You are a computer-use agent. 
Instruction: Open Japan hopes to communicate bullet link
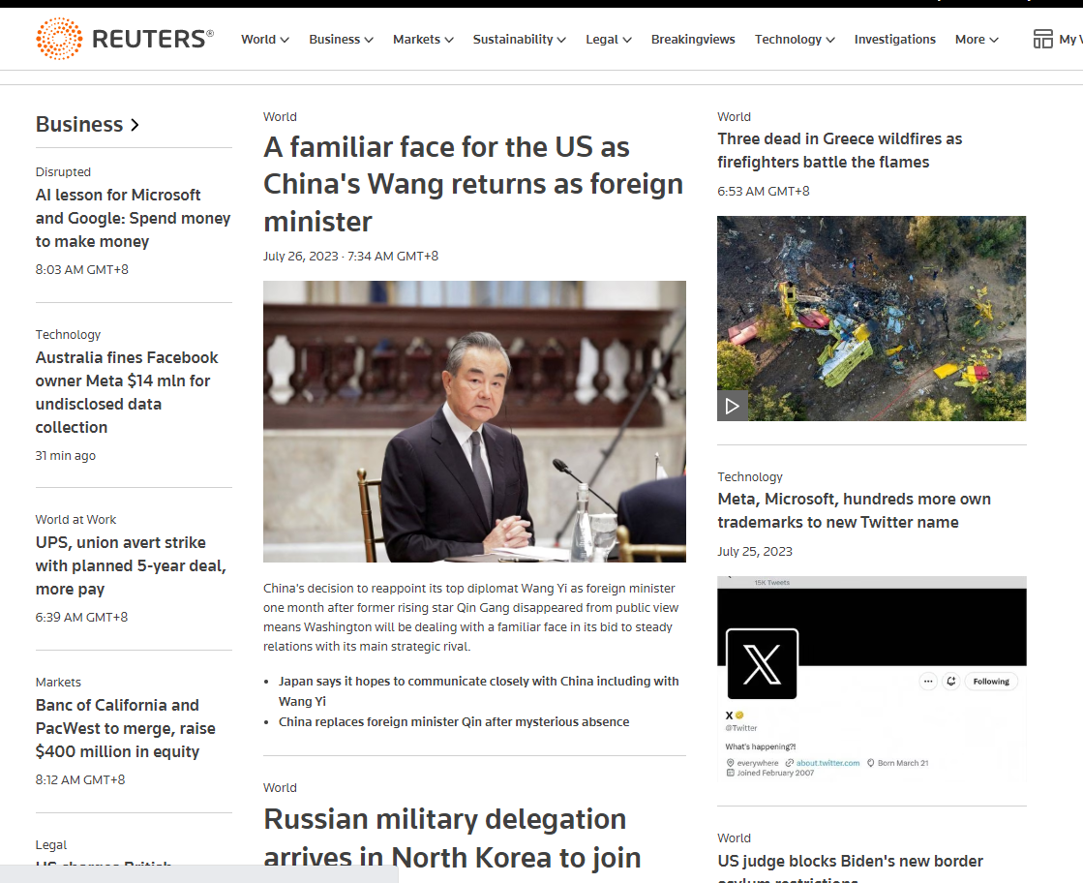[478, 690]
